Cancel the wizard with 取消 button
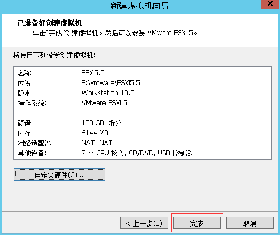 250,223
